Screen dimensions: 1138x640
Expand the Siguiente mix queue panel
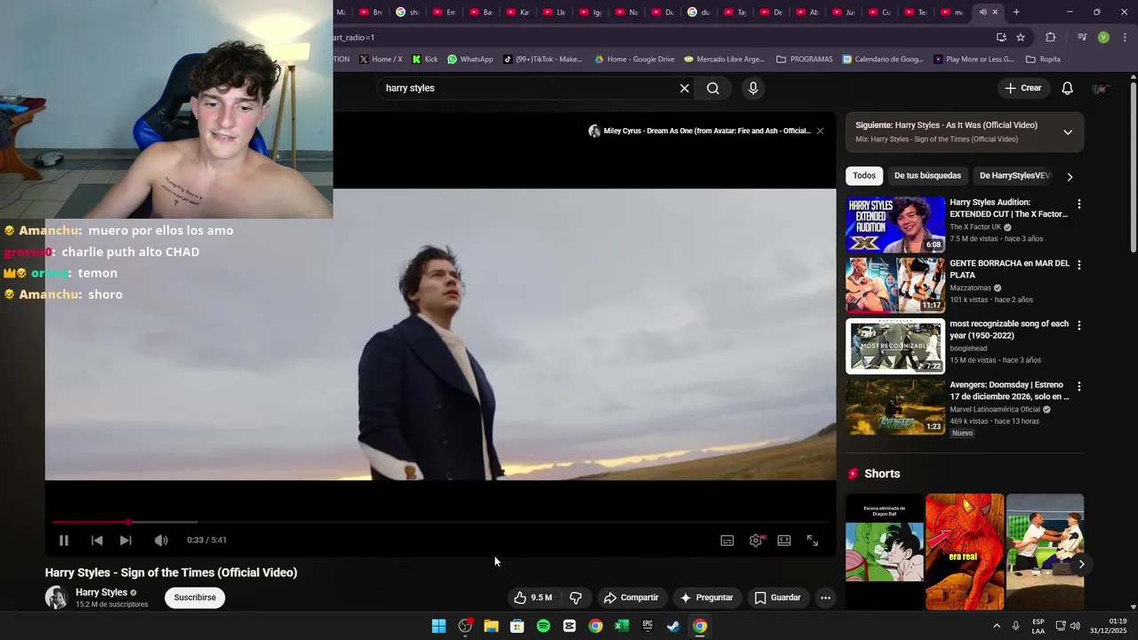coord(1068,132)
